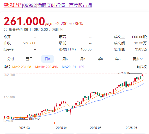Click the 成交额 value 15.53万
Image resolution: width=149 pixels, height=134 pixels.
coord(140,43)
